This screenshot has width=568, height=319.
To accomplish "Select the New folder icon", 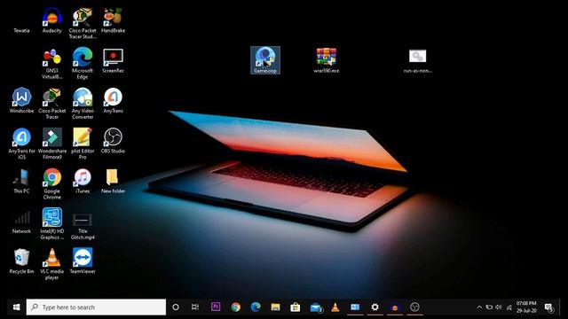I will pyautogui.click(x=113, y=181).
